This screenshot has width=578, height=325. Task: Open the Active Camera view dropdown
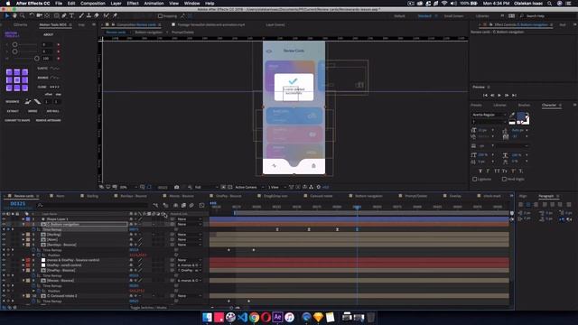tap(249, 187)
